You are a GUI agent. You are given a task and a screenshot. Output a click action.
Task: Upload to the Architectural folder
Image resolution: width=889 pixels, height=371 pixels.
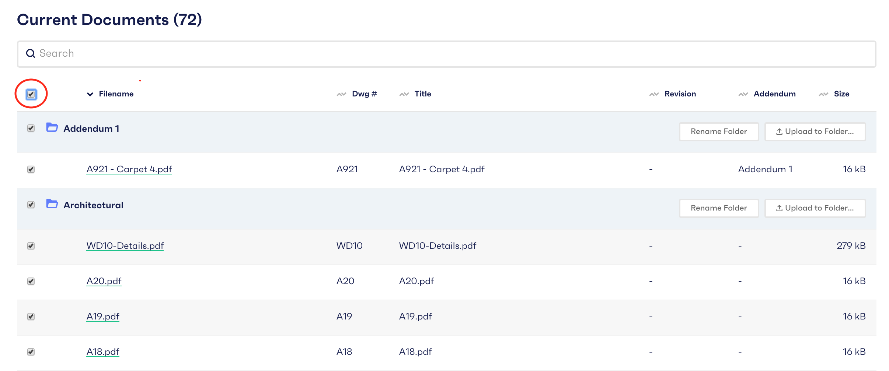tap(815, 208)
